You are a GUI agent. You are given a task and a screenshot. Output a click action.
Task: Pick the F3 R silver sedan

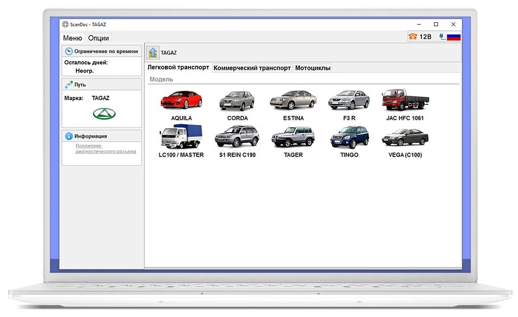tap(349, 99)
